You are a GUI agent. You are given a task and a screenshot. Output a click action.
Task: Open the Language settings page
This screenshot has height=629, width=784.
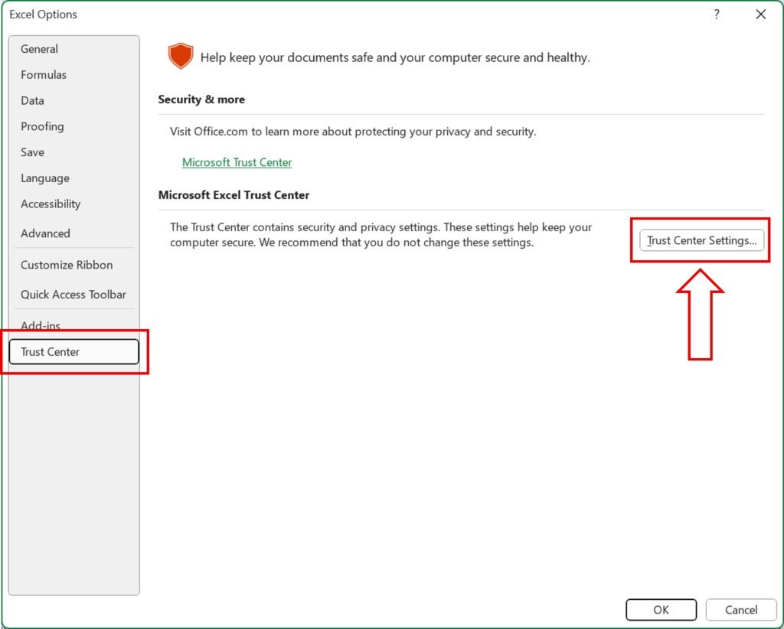[x=44, y=178]
